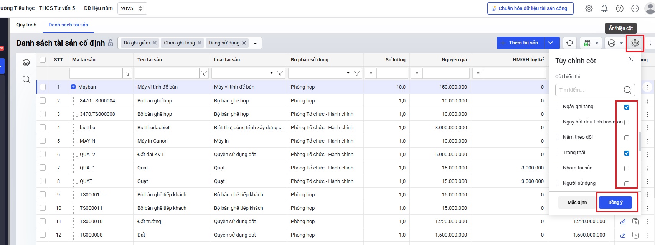
Task: Open the notifications bell icon
Action: click(604, 8)
